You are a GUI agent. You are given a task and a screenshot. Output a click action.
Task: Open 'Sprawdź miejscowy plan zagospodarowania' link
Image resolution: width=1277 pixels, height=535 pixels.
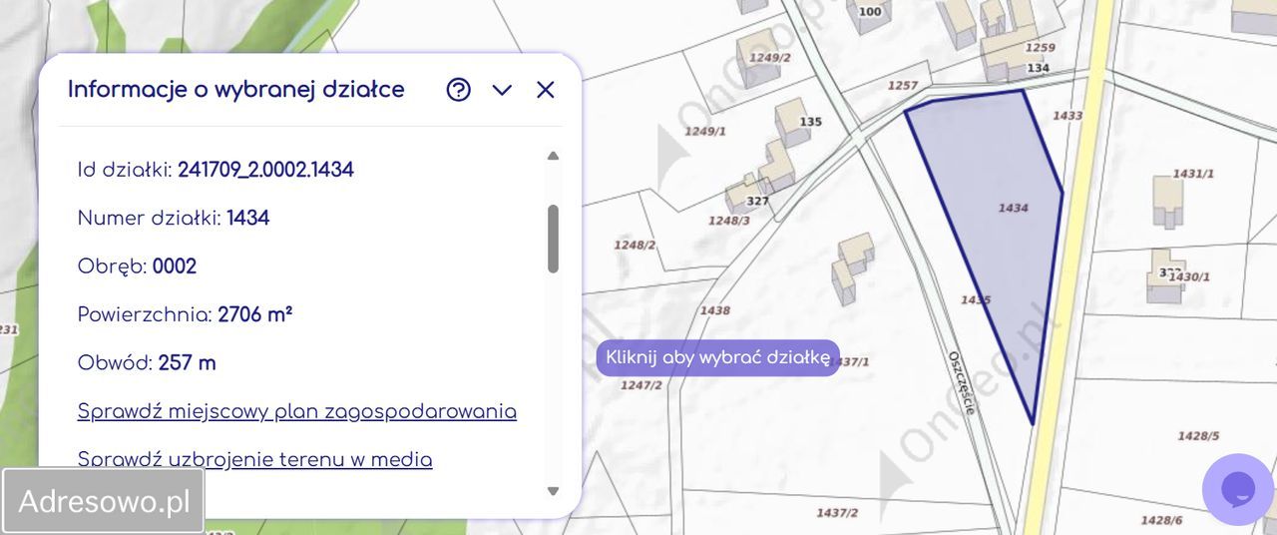coord(297,411)
